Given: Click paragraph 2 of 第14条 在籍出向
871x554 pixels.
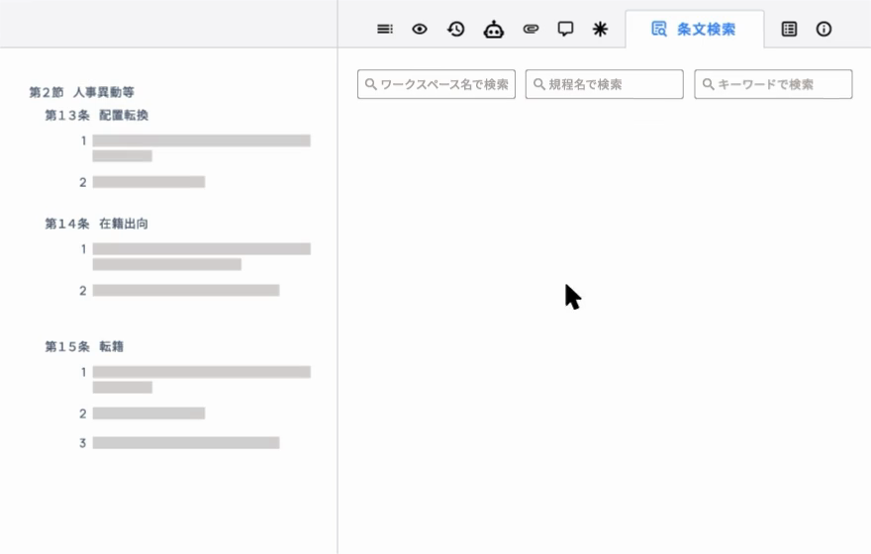Looking at the screenshot, I should pyautogui.click(x=185, y=291).
